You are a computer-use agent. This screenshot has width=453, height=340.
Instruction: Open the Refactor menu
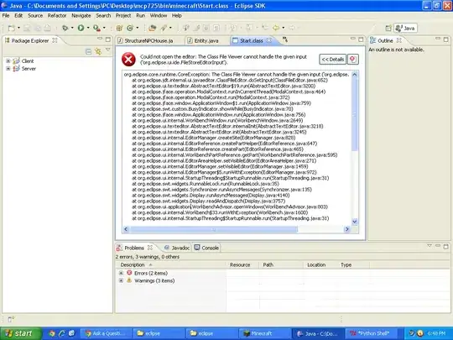[x=57, y=16]
